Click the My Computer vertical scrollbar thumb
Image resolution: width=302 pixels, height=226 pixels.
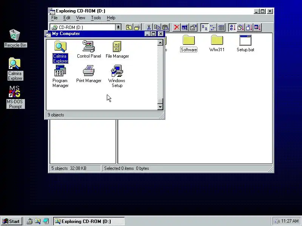pos(160,101)
